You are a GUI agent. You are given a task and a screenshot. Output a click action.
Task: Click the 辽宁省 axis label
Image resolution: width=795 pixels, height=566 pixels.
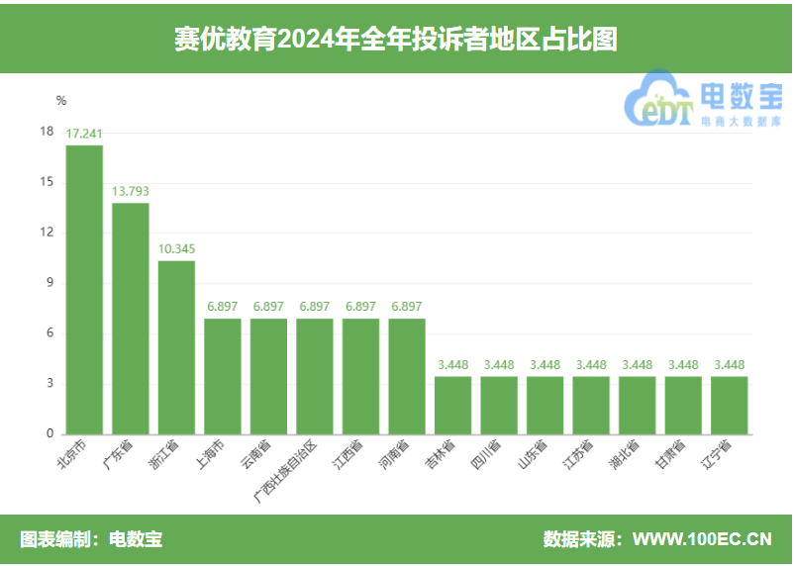point(717,454)
